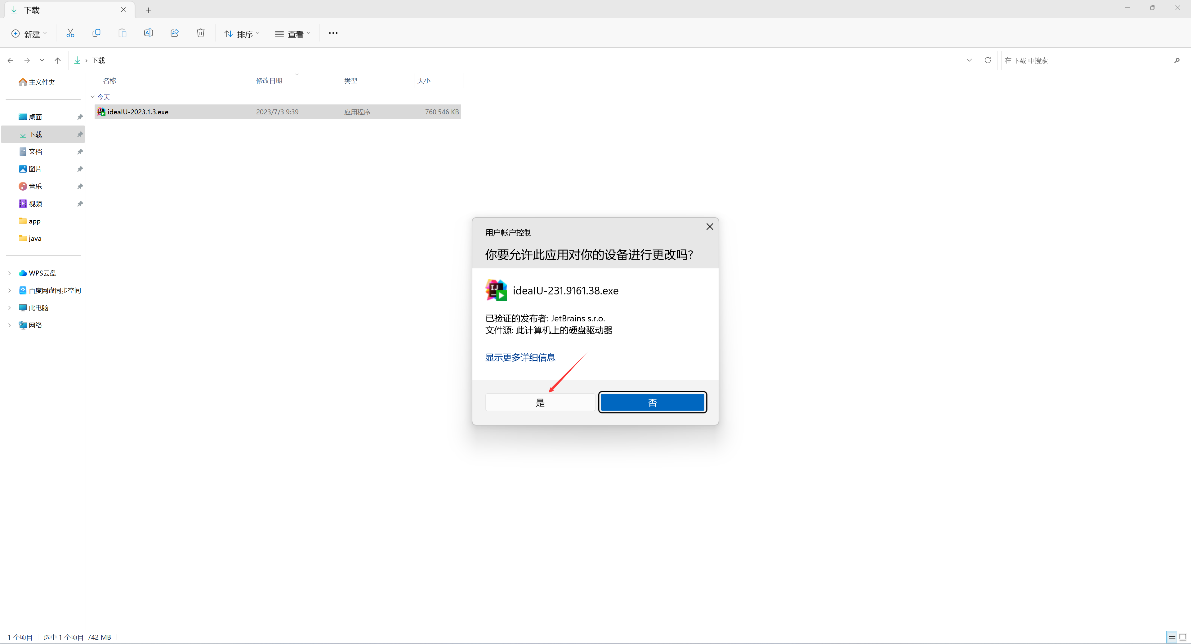Click pin icon next to 图片

(x=80, y=169)
